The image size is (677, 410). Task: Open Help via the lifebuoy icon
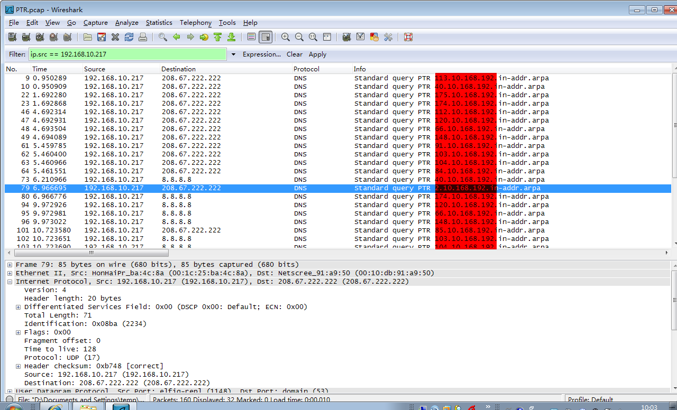(x=408, y=37)
